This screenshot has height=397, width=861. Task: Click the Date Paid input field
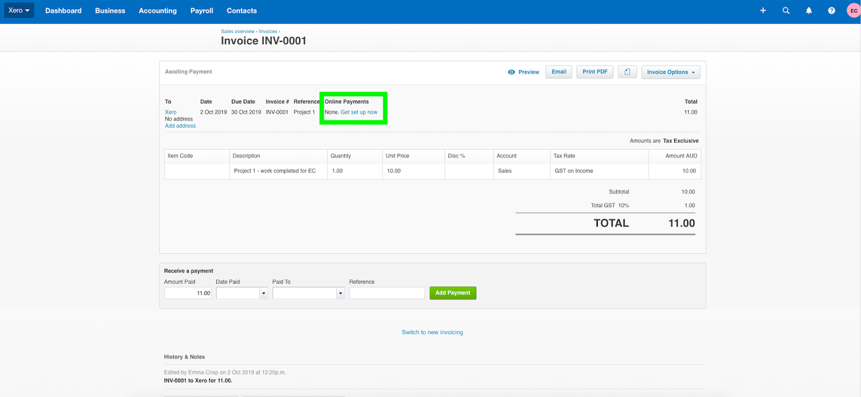(x=238, y=293)
